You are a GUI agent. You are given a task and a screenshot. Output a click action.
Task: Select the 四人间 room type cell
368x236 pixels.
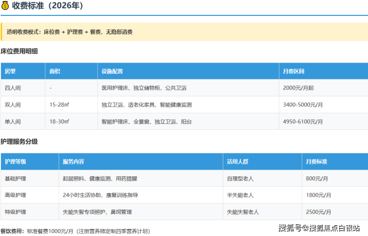click(x=13, y=88)
